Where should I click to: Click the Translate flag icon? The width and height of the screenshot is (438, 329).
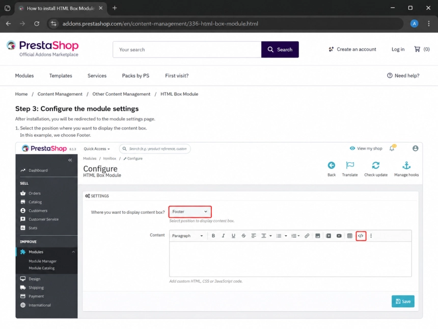350,165
